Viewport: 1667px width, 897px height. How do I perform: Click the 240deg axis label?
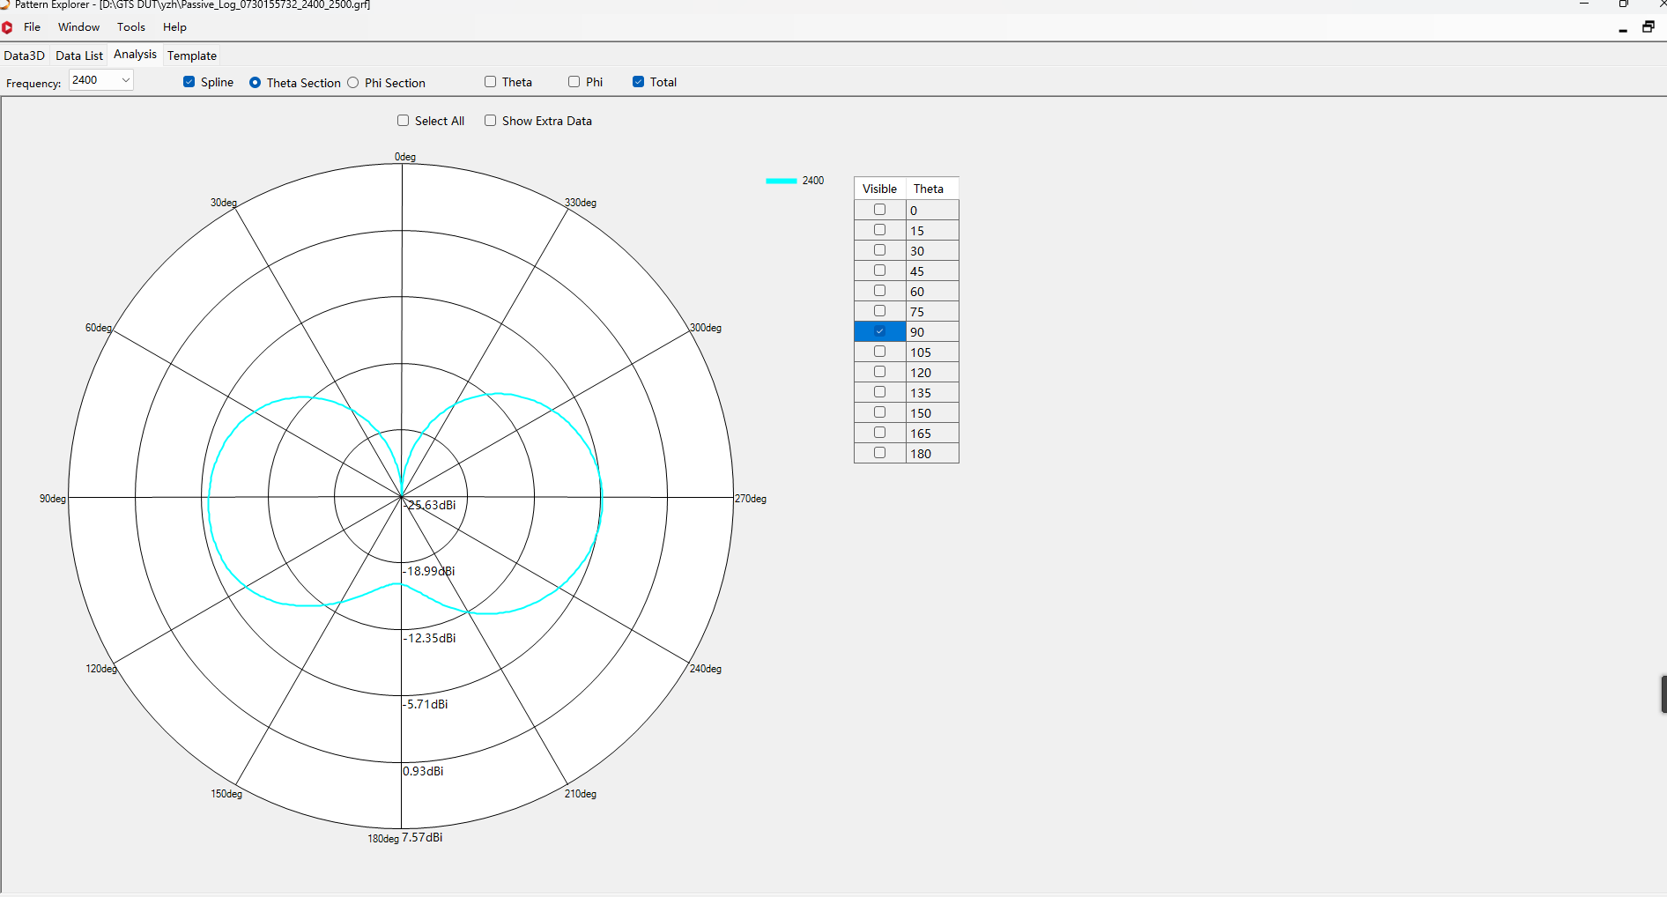click(x=706, y=669)
